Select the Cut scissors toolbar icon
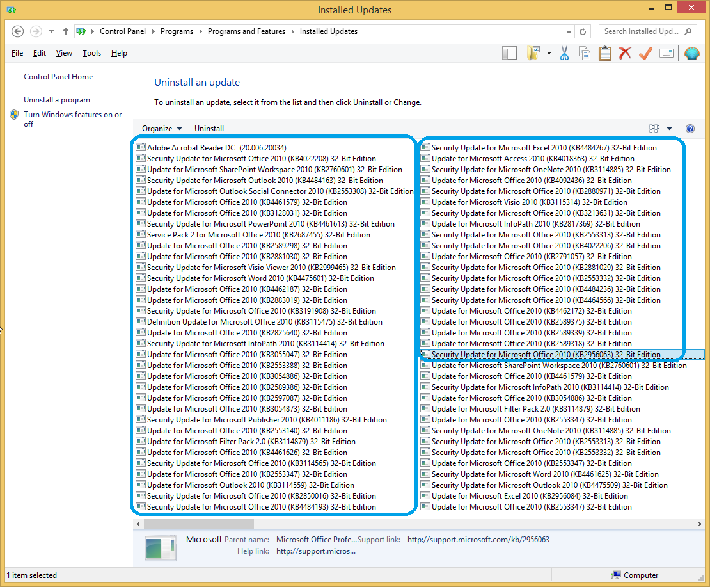Viewport: 710px width, 587px height. (x=564, y=53)
